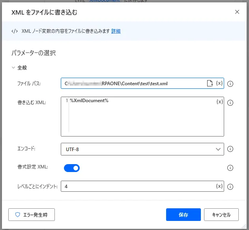Show info for エンコード parameter
Viewport: 249px width, 230px height.
230,149
